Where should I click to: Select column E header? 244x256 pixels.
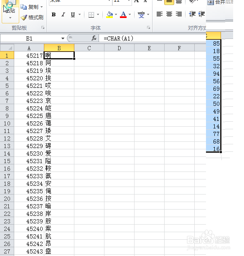tap(149, 48)
